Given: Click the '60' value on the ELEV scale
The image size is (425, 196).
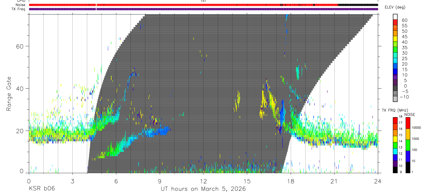Looking at the screenshot, I should [404, 20].
